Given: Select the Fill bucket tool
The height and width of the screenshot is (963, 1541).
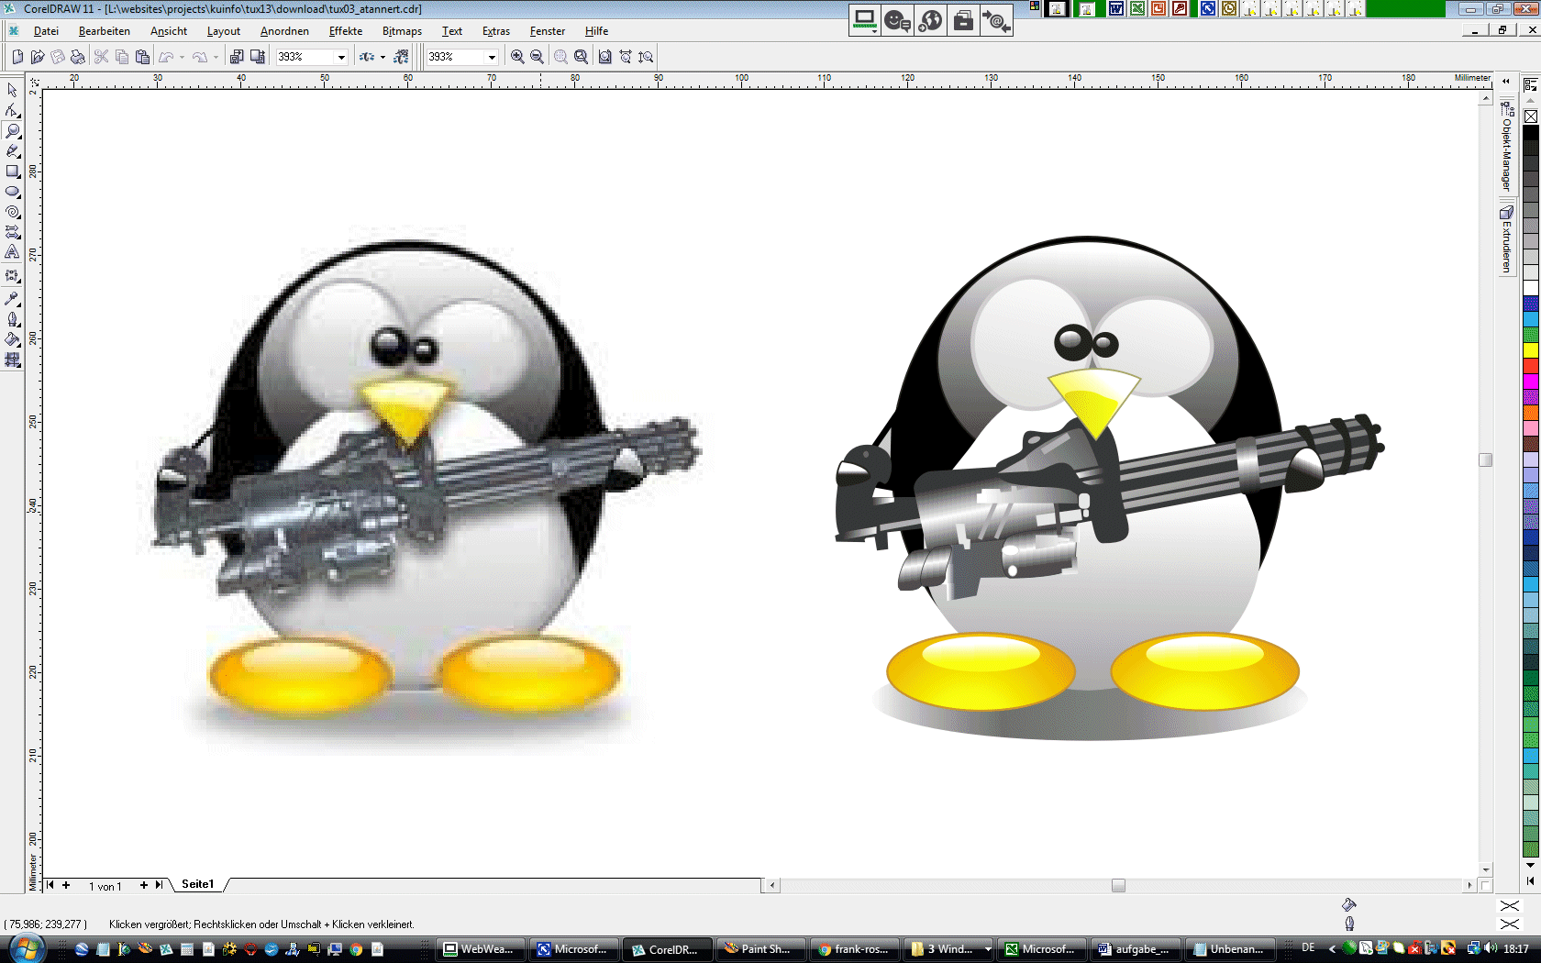Looking at the screenshot, I should point(12,339).
